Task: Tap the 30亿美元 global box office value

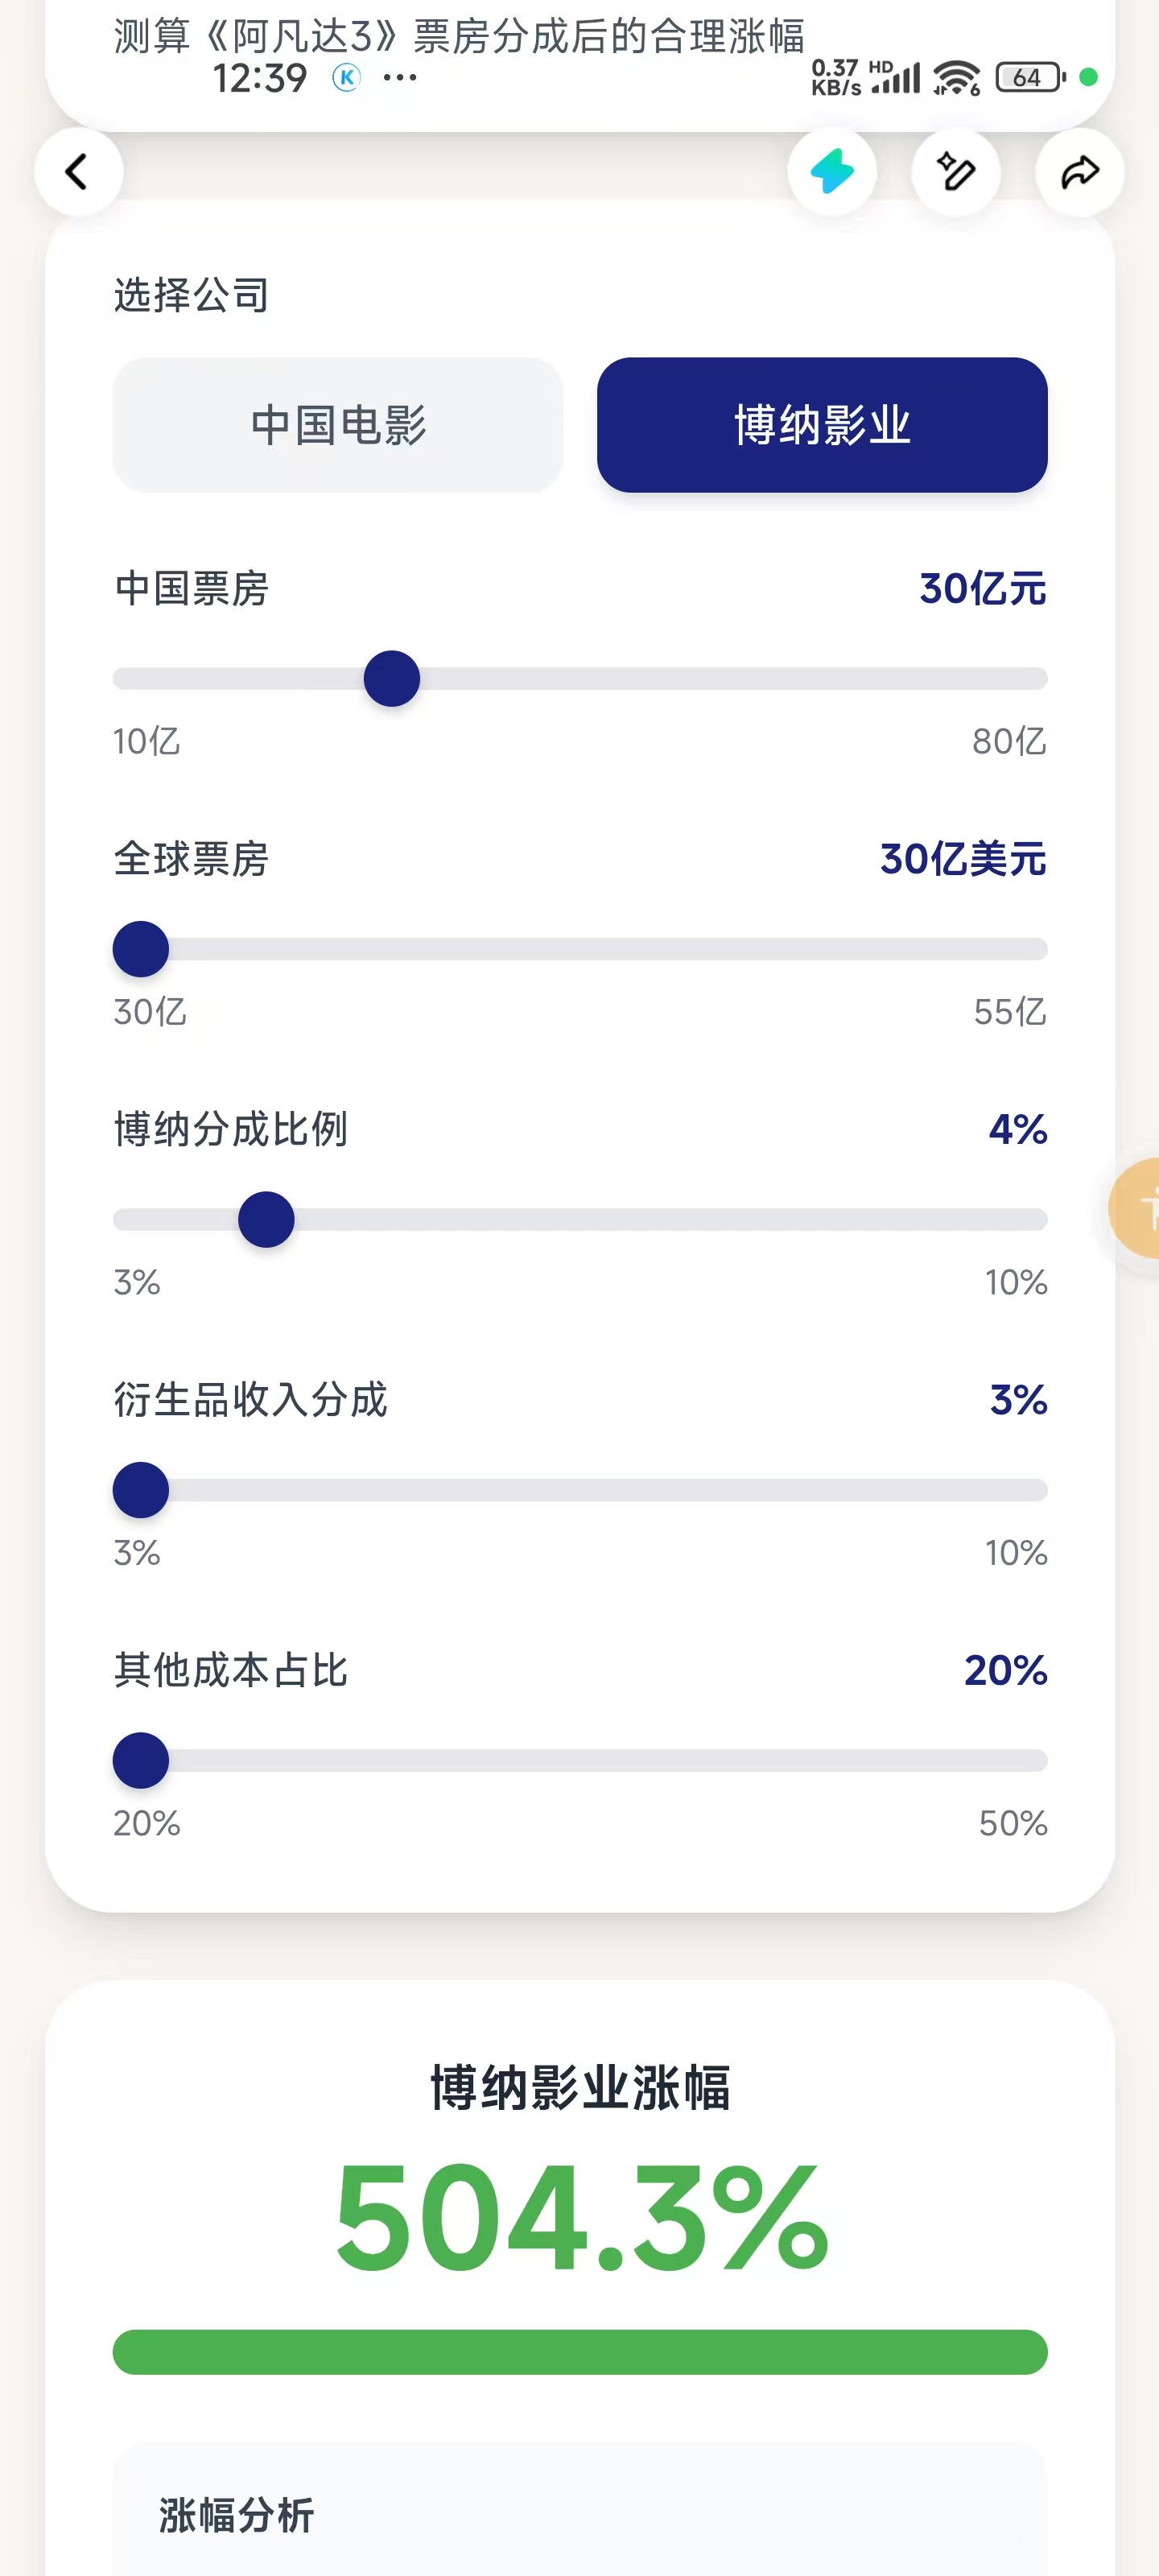Action: (962, 859)
